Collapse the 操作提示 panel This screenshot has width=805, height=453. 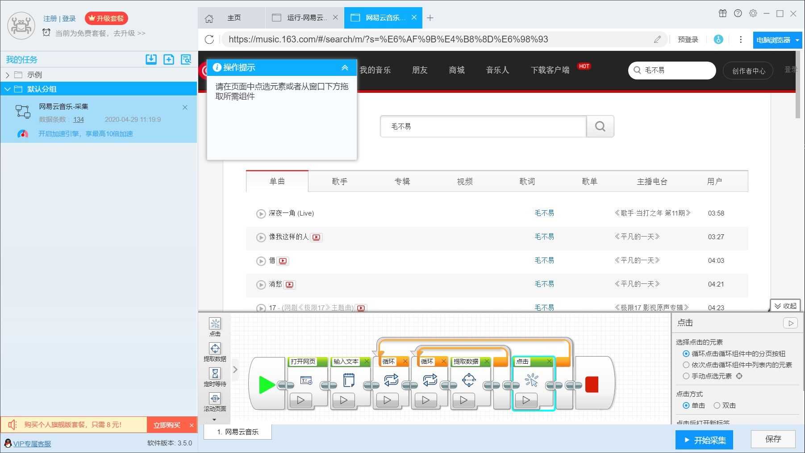pos(345,68)
